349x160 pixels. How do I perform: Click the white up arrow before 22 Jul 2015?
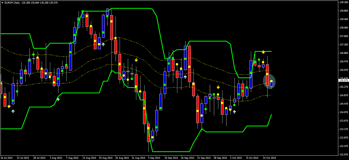click(13, 111)
